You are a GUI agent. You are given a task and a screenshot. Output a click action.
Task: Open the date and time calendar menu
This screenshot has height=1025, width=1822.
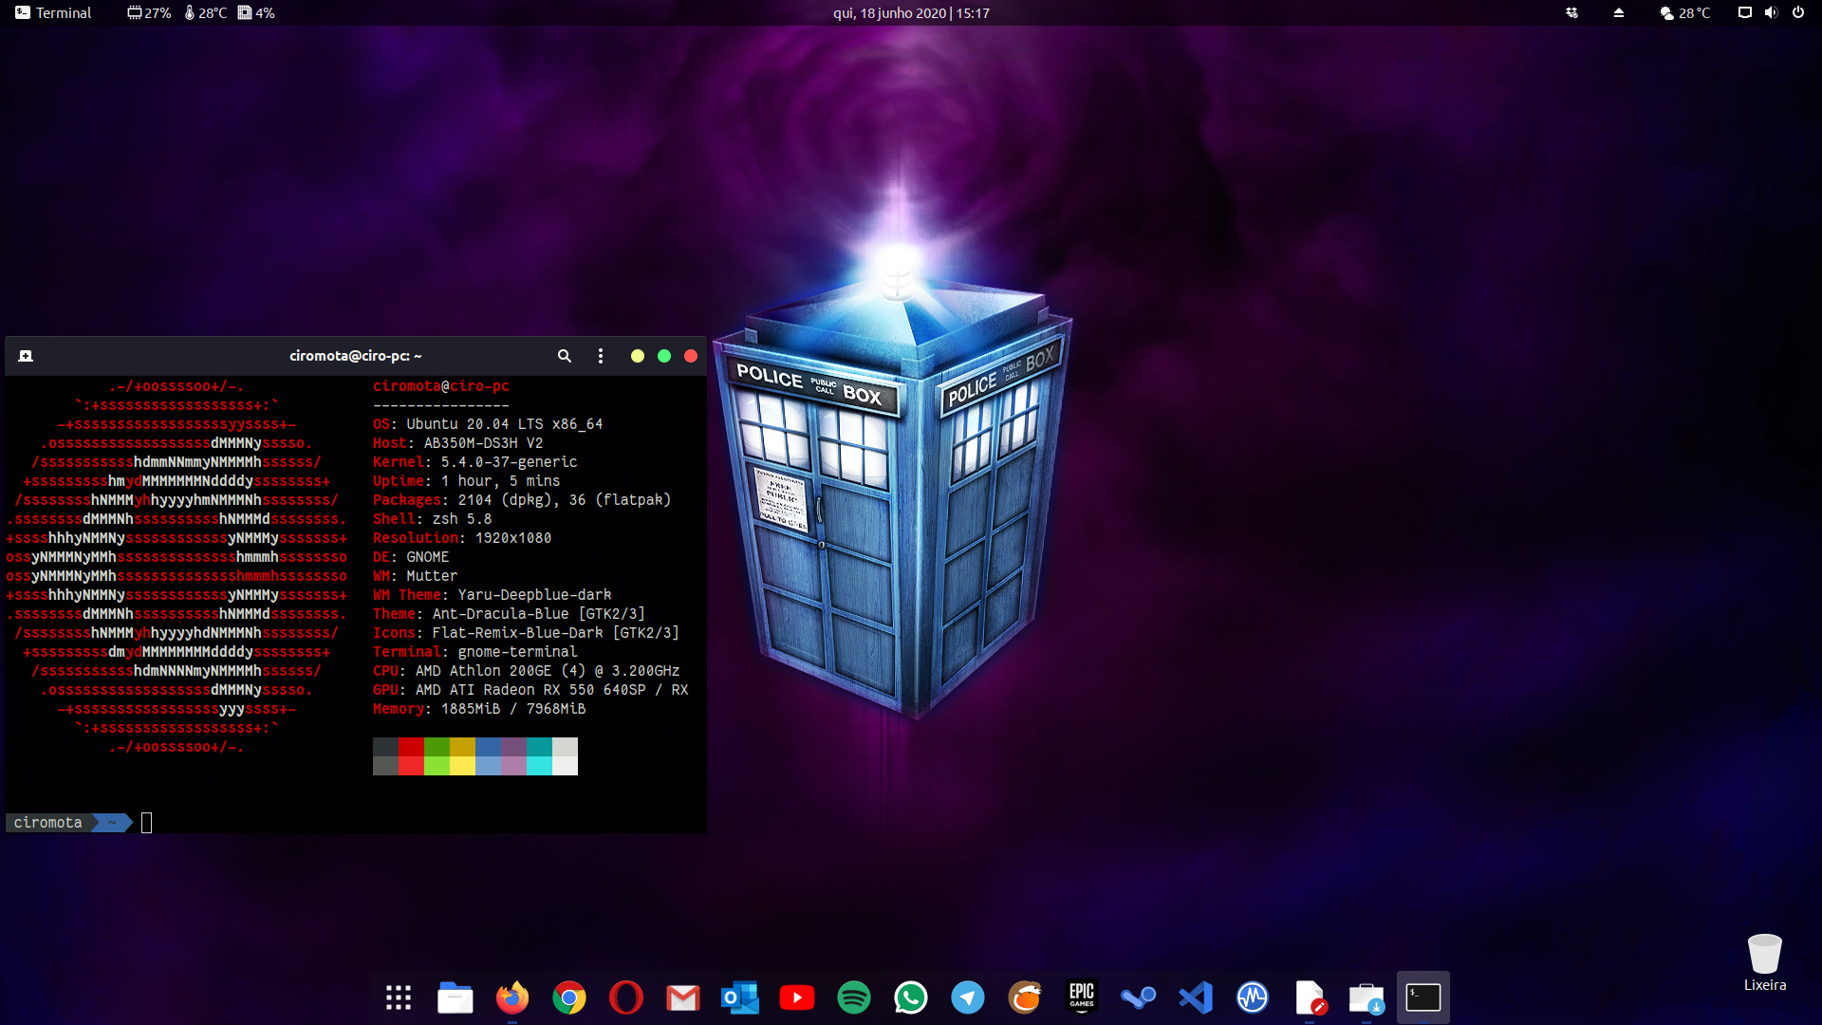(x=911, y=13)
